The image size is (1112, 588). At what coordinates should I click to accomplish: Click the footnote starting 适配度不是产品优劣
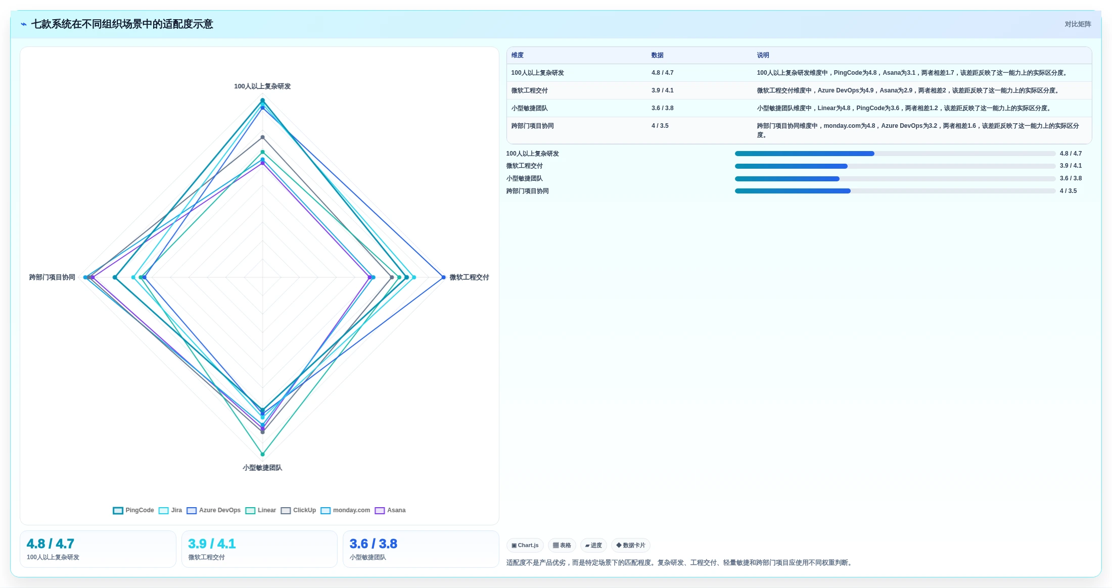(680, 563)
